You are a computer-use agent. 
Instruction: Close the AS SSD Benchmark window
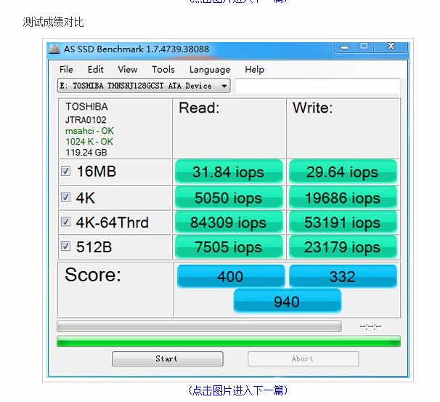point(391,47)
